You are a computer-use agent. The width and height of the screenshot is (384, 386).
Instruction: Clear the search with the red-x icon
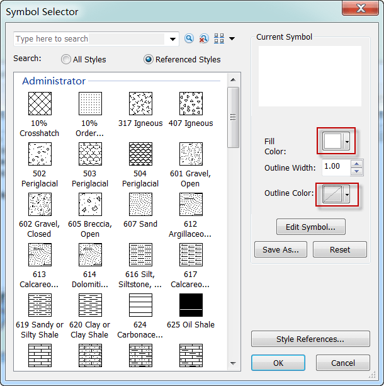click(203, 38)
